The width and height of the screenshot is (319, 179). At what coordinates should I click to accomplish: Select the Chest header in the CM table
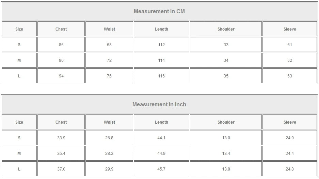click(61, 29)
